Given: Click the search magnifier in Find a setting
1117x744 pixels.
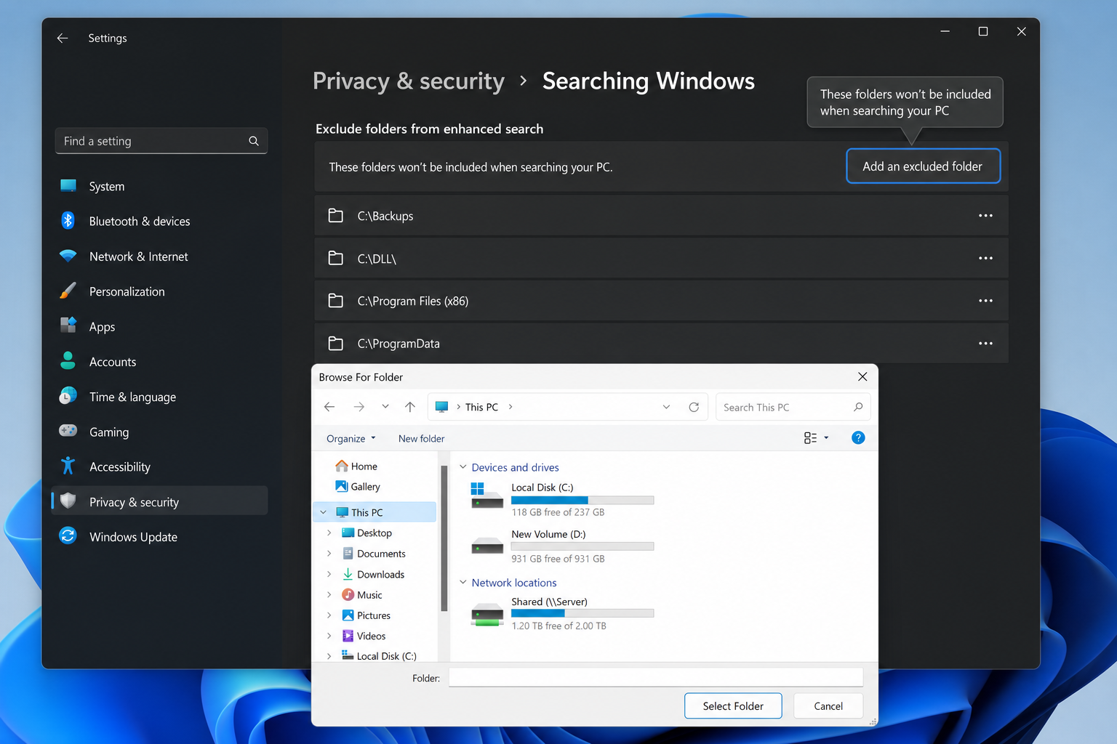Looking at the screenshot, I should (254, 141).
